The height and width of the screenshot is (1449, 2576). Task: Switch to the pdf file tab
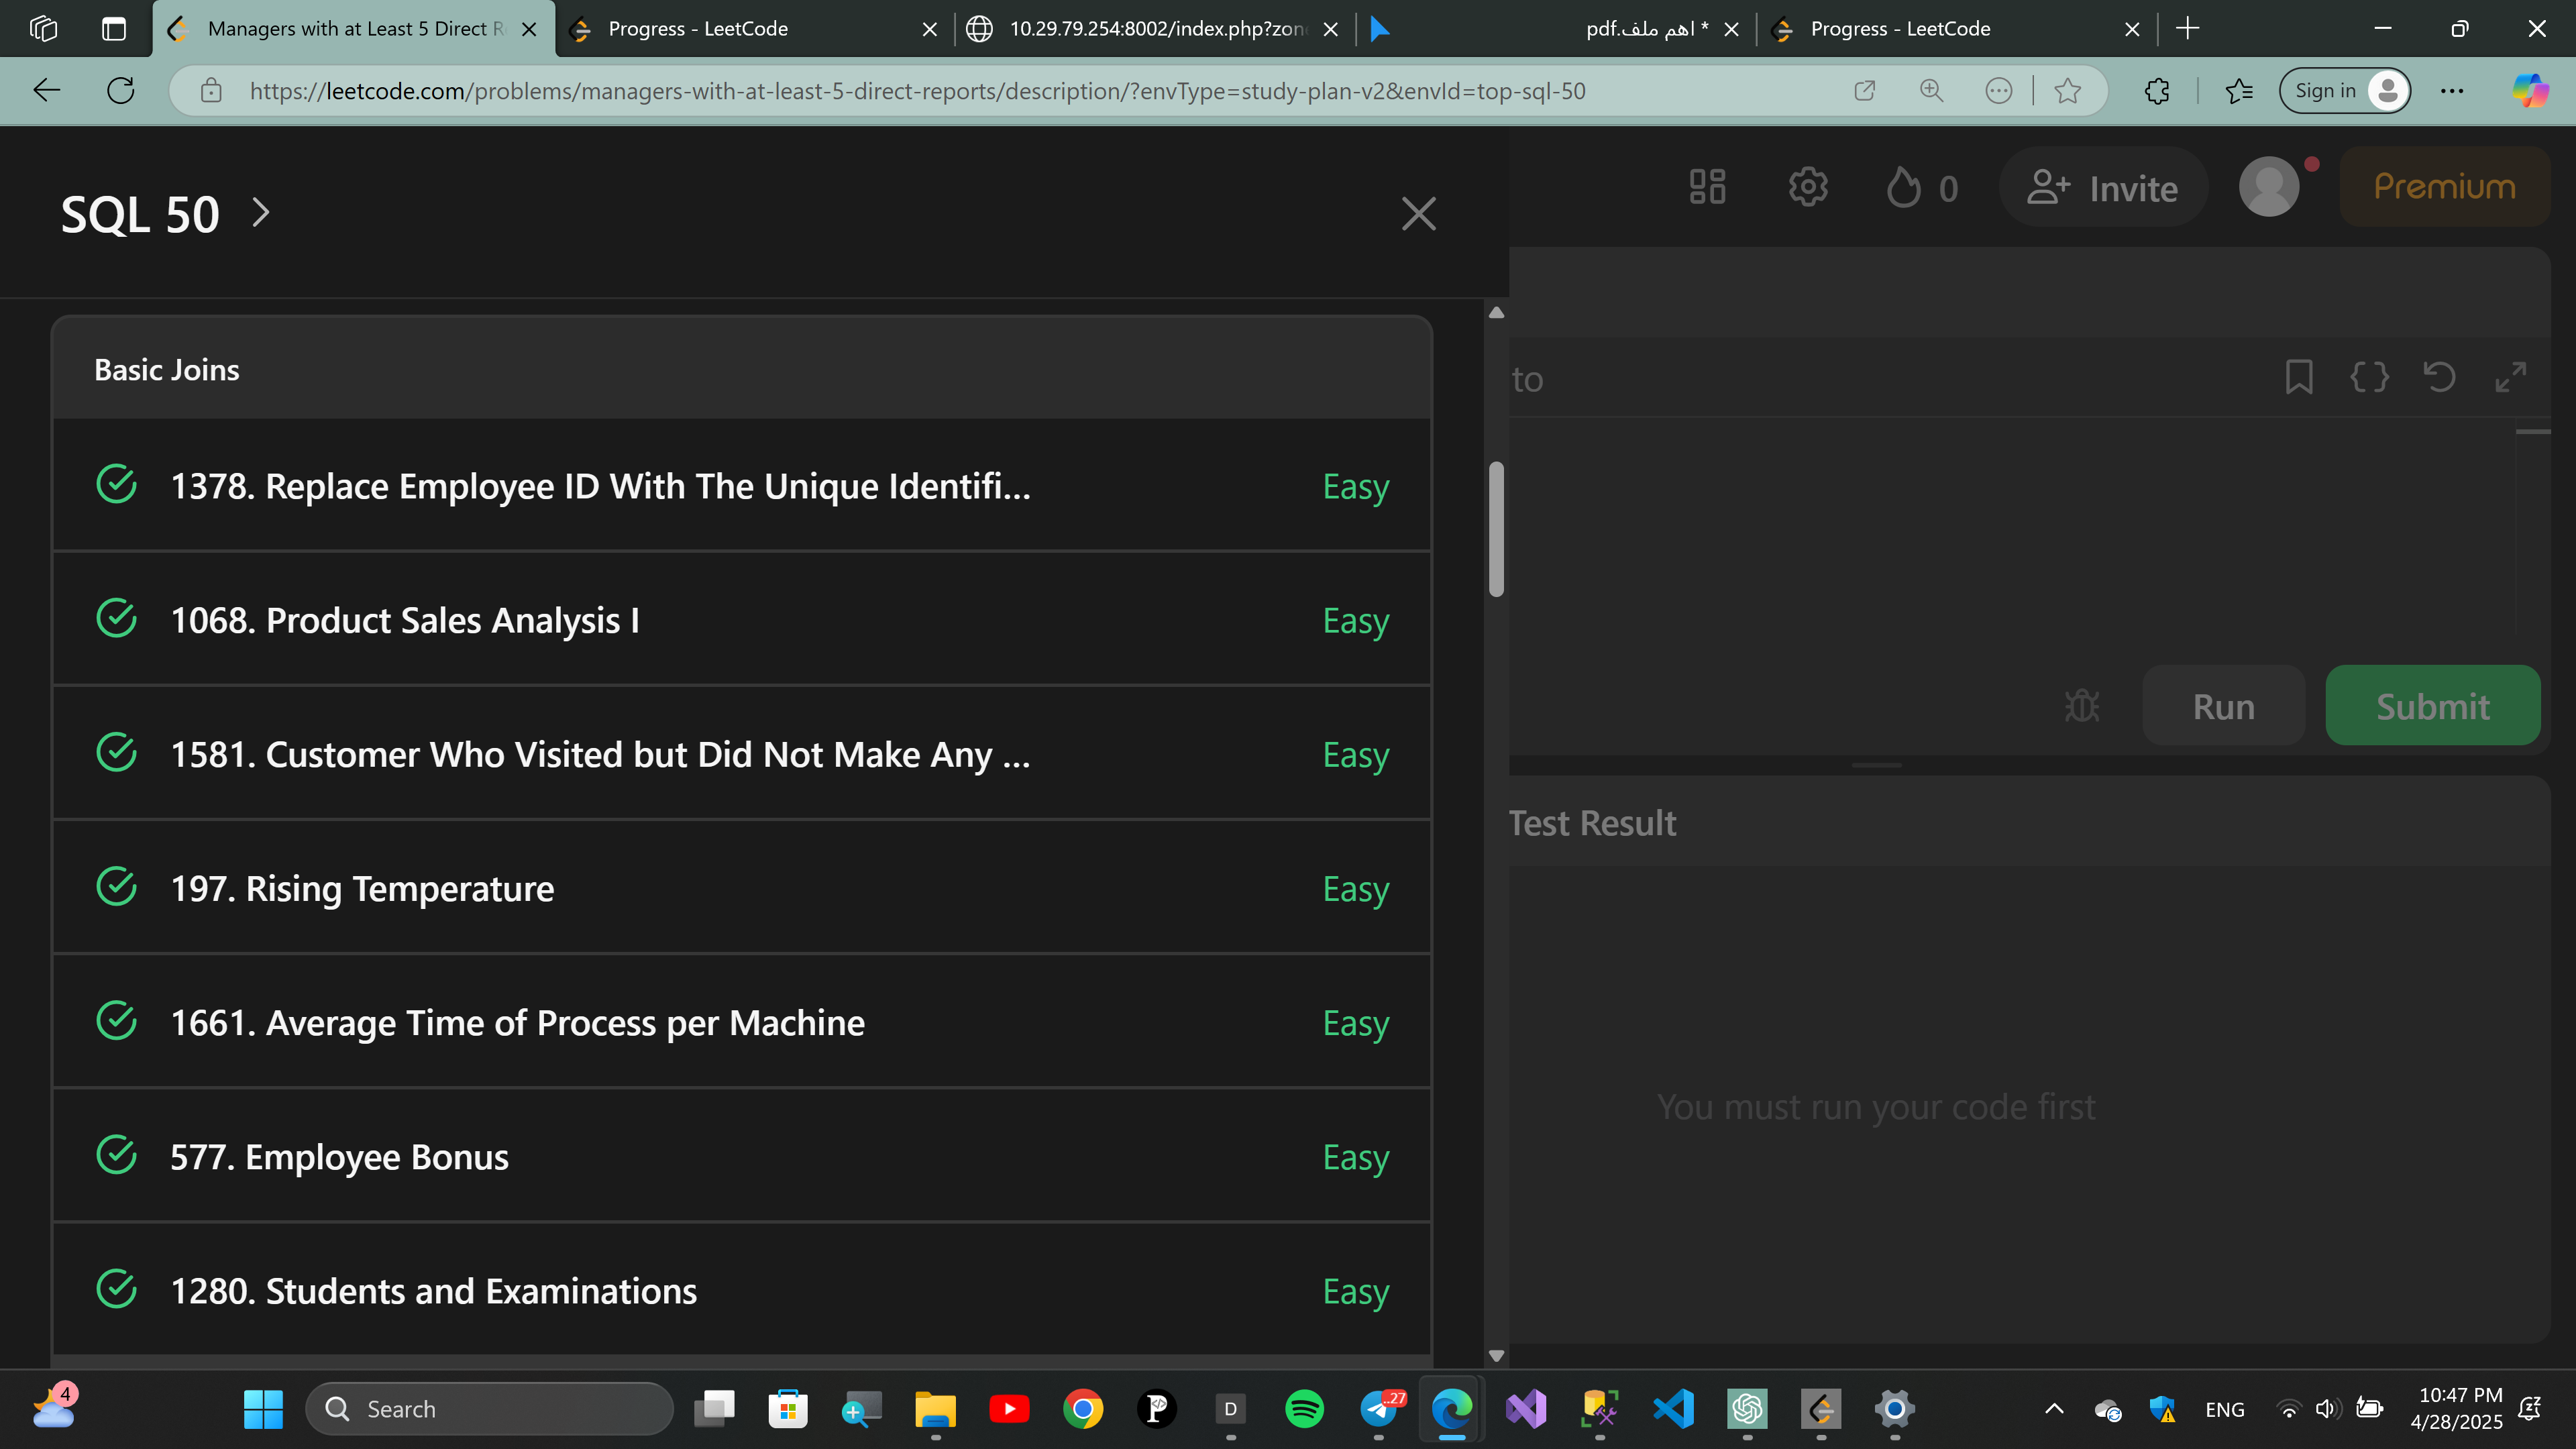pos(1556,29)
